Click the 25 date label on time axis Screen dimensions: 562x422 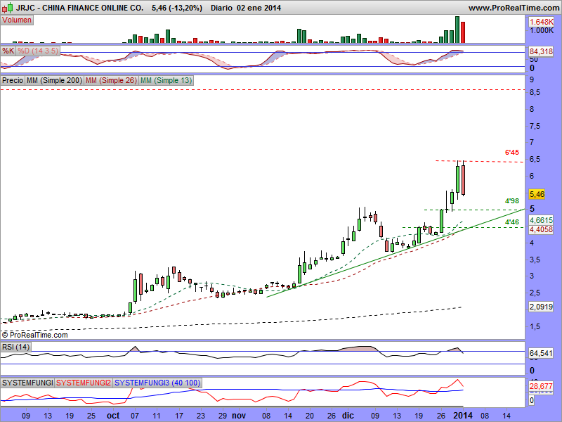click(91, 416)
